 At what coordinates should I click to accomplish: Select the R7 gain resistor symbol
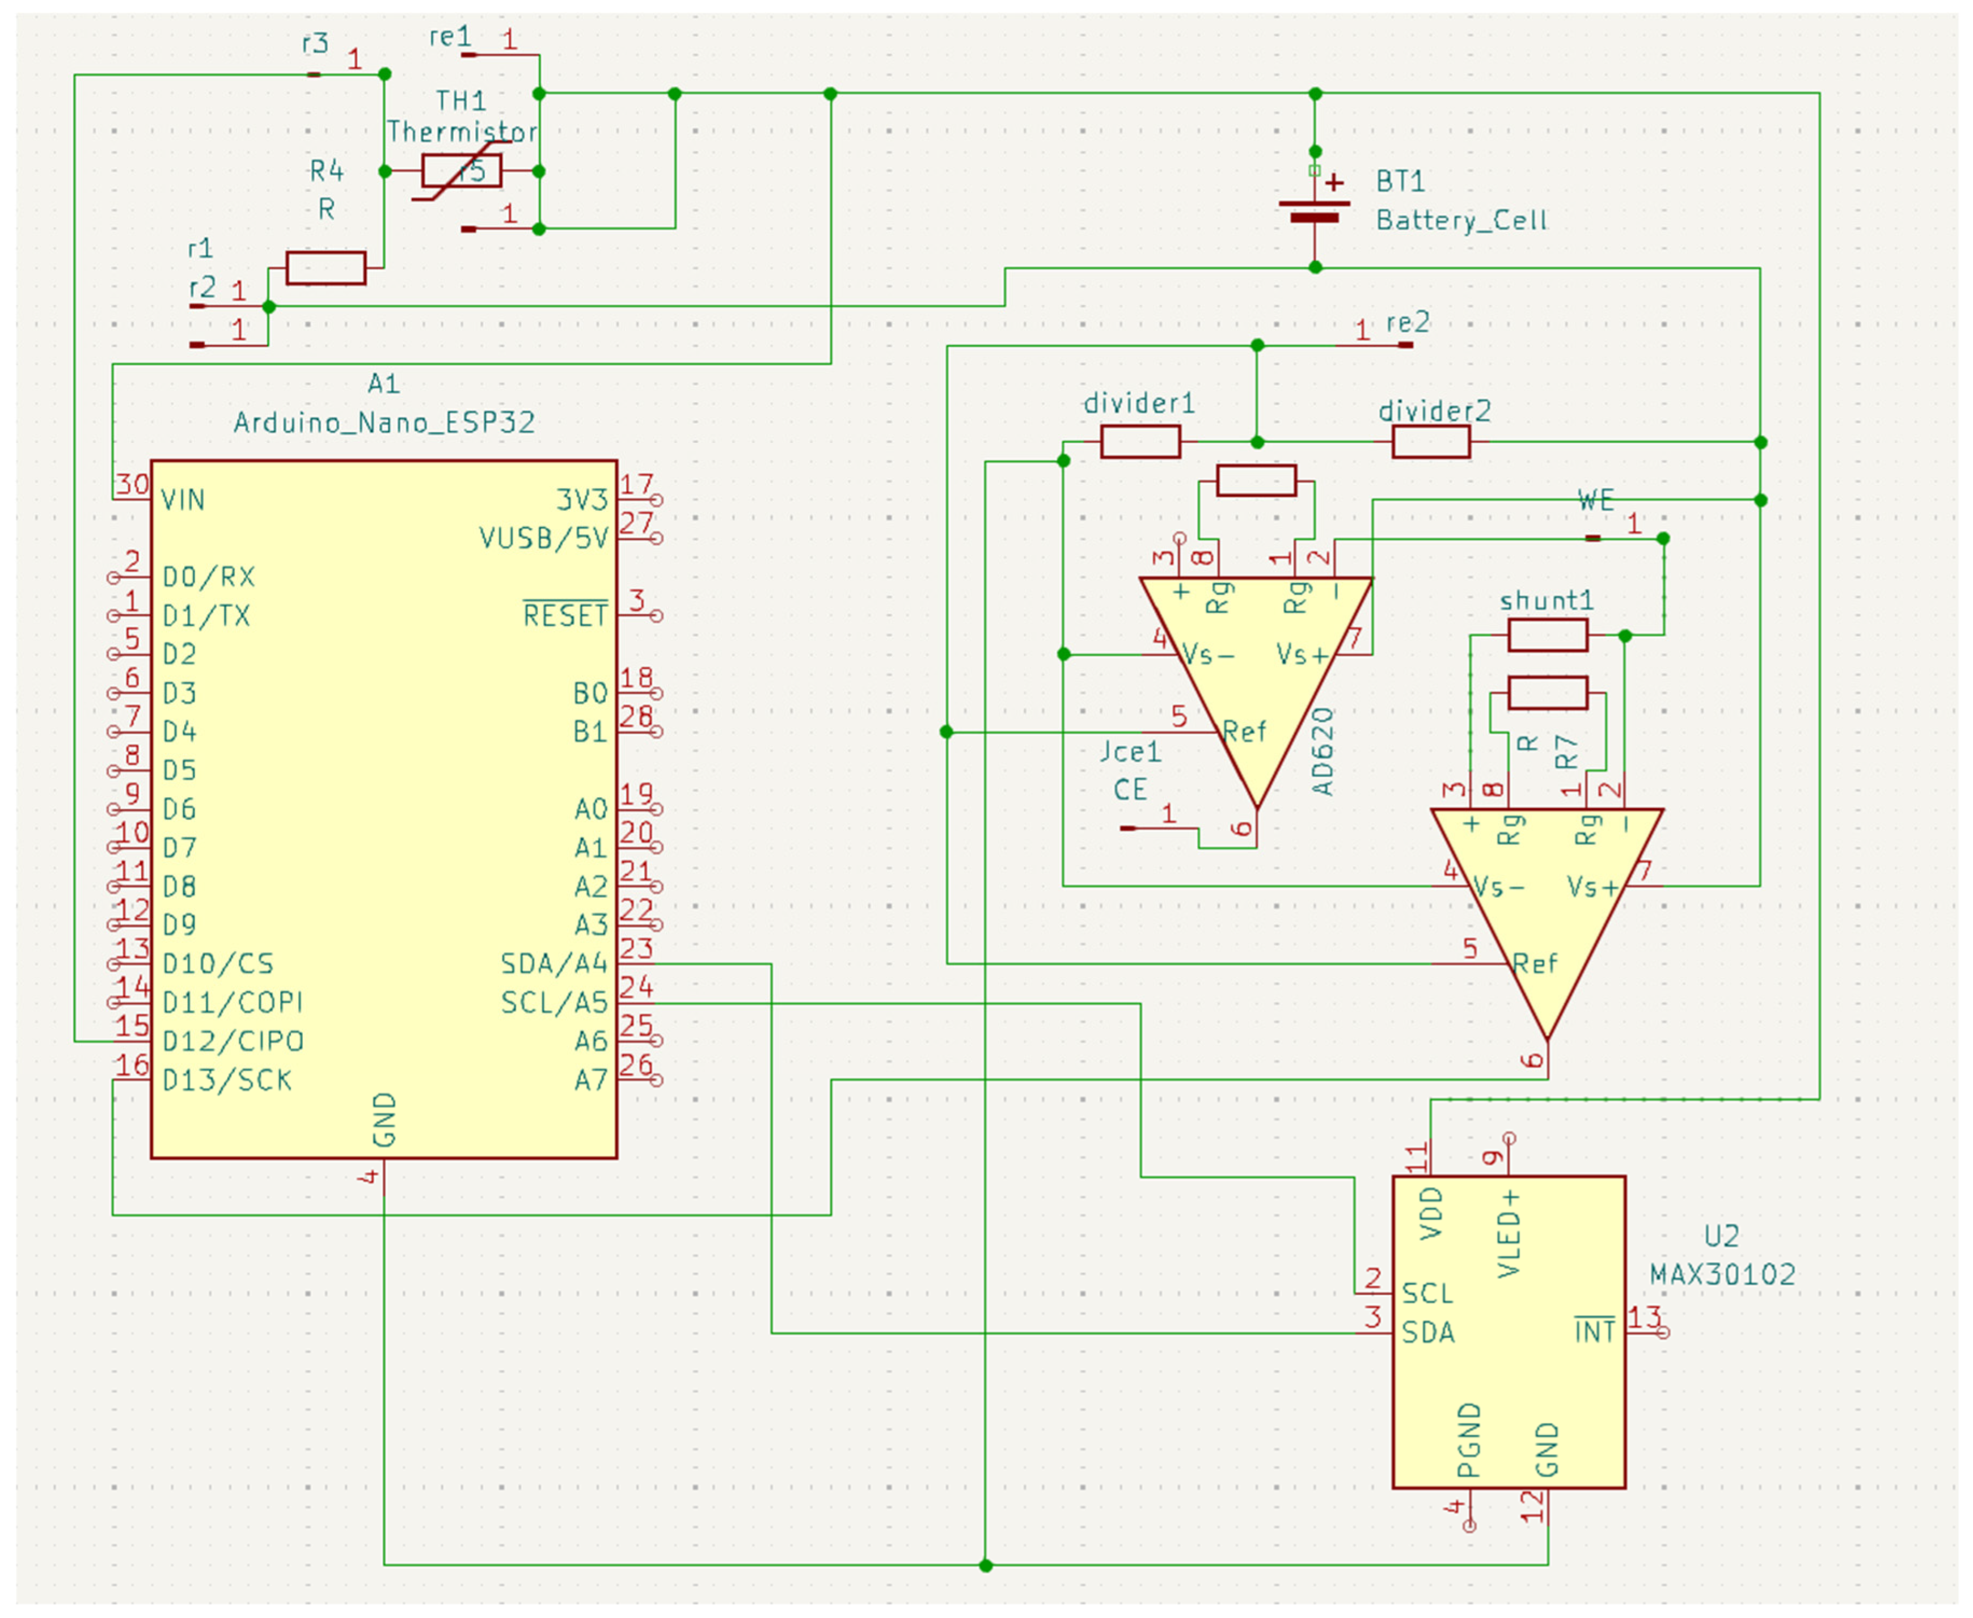point(1547,694)
